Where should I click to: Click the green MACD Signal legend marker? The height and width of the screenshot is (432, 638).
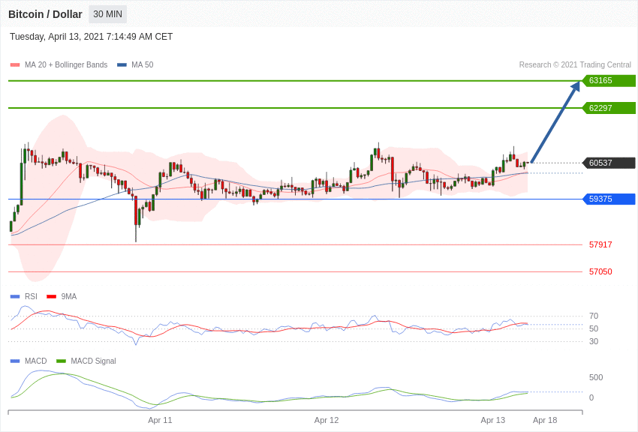(61, 361)
